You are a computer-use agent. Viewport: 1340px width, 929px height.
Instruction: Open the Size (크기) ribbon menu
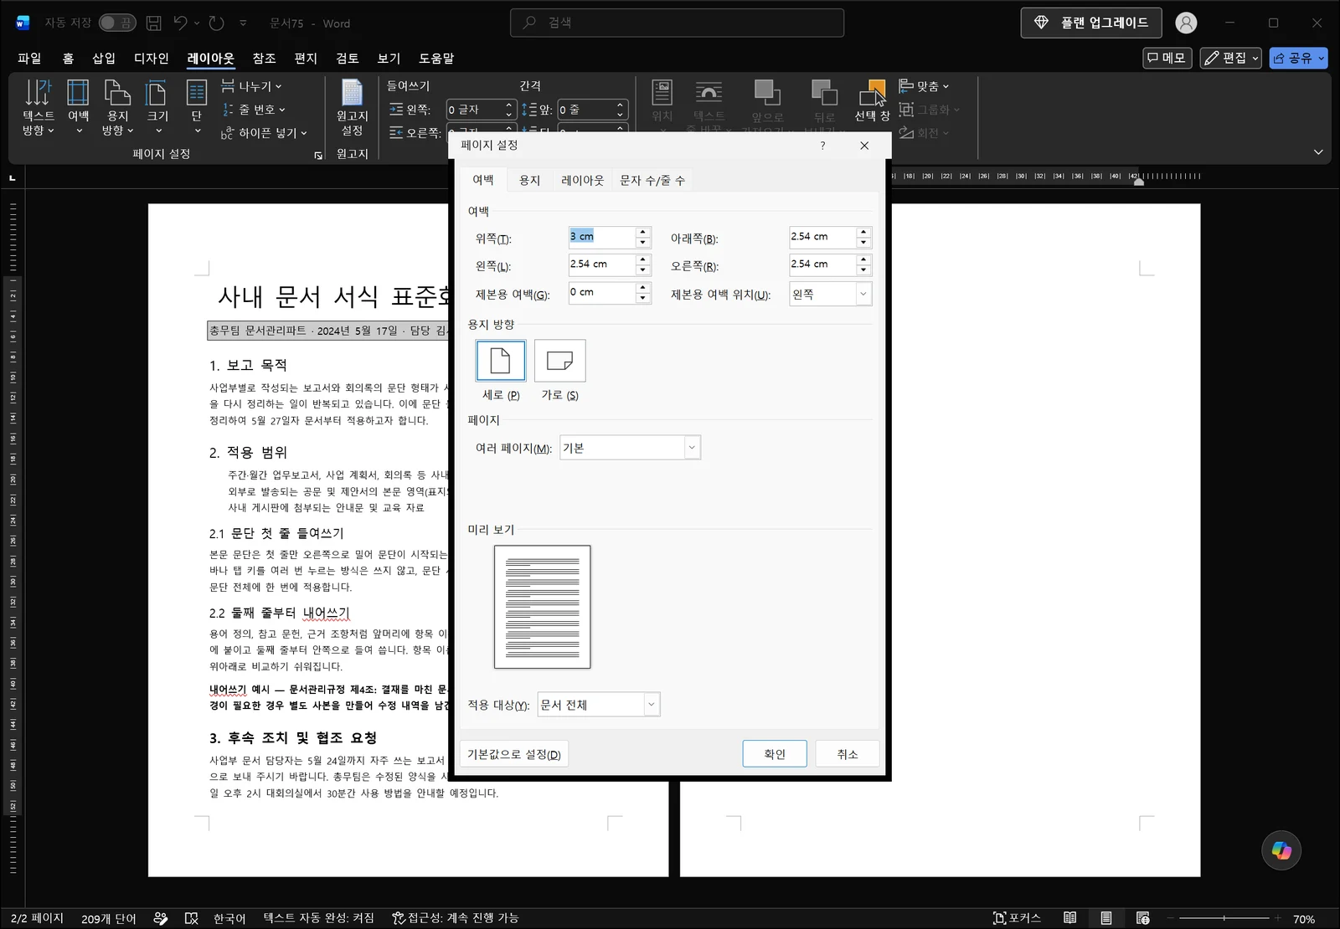coord(157,107)
